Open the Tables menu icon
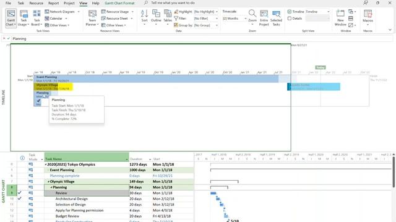 (168, 14)
